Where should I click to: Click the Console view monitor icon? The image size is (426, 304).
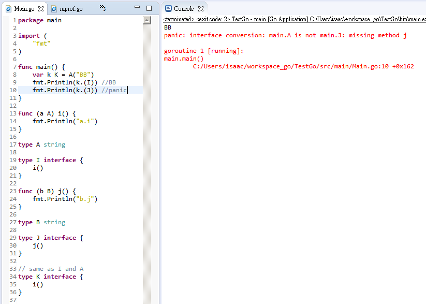[x=168, y=9]
